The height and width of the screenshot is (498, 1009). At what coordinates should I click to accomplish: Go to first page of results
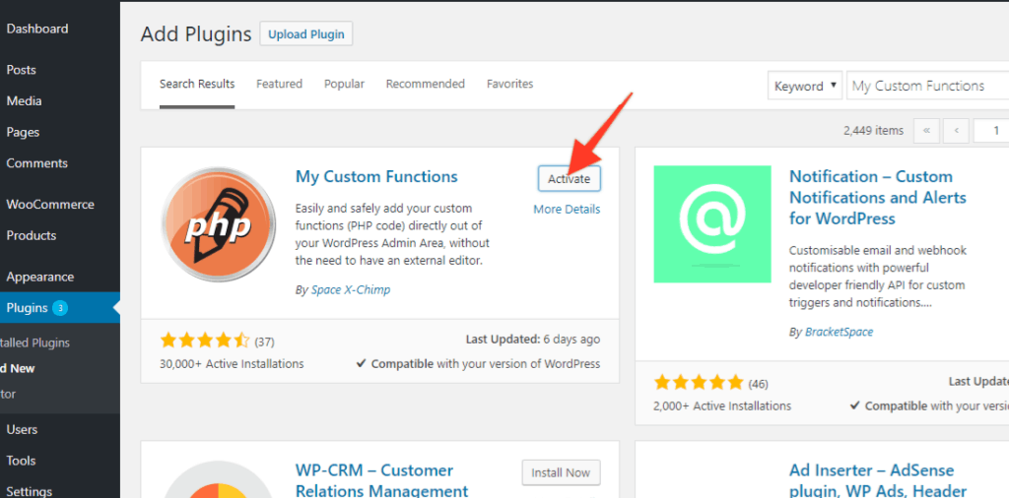coord(926,130)
